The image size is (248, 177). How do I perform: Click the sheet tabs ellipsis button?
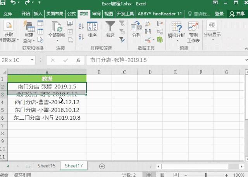pyautogui.click(x=28, y=166)
